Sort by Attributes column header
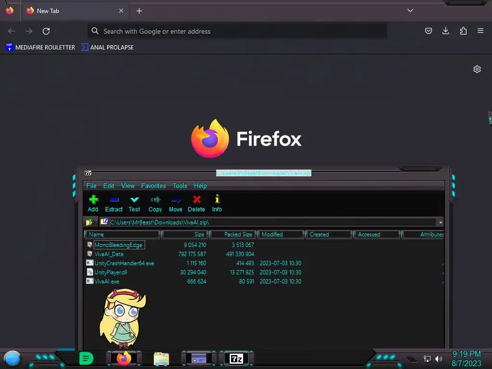The width and height of the screenshot is (492, 369). 423,234
